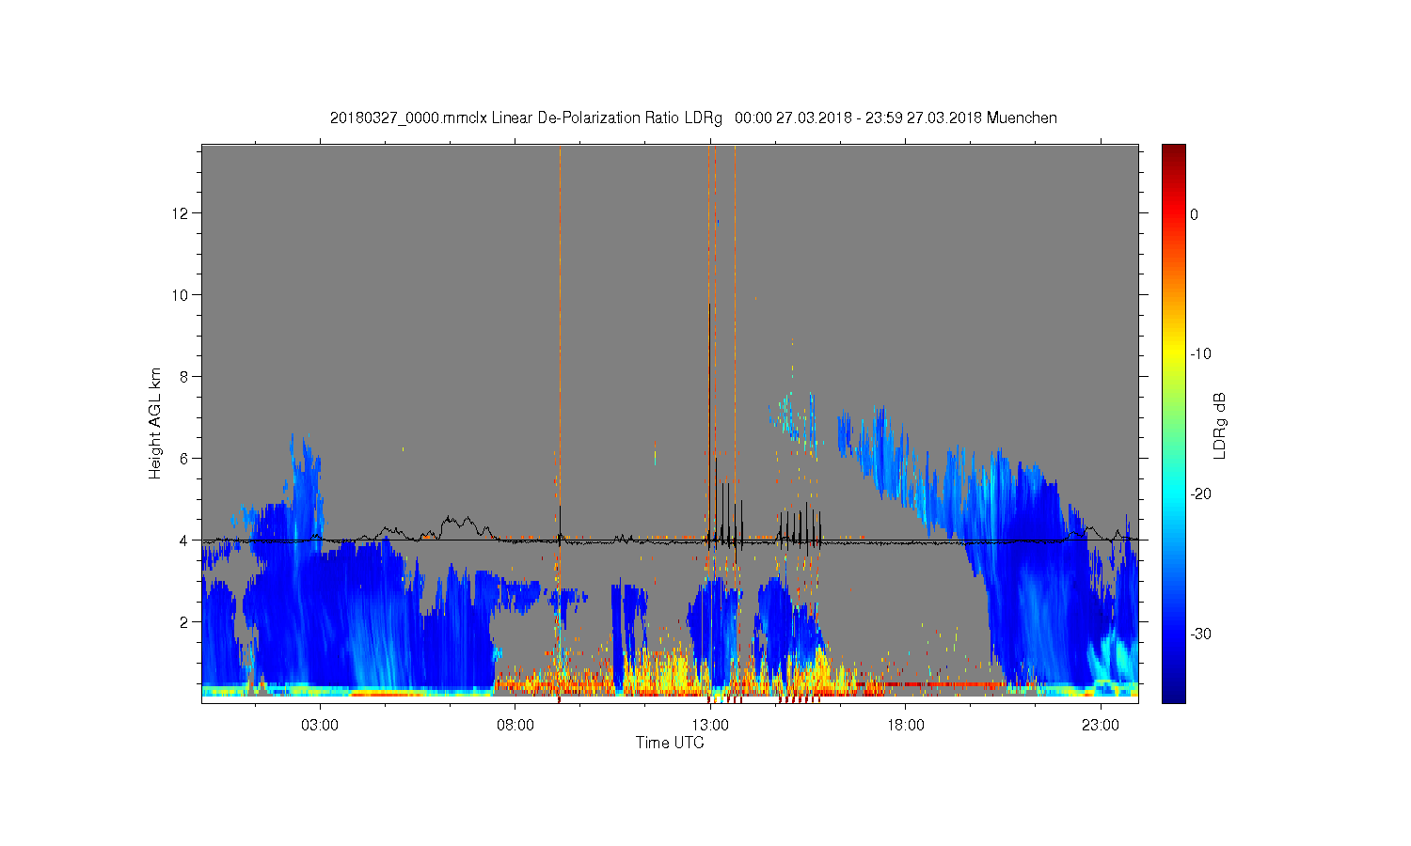The width and height of the screenshot is (1411, 846).
Task: Click the height tick label 6
Action: click(x=185, y=459)
